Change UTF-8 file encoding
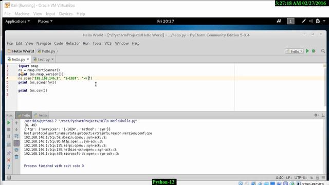 pos(300,178)
